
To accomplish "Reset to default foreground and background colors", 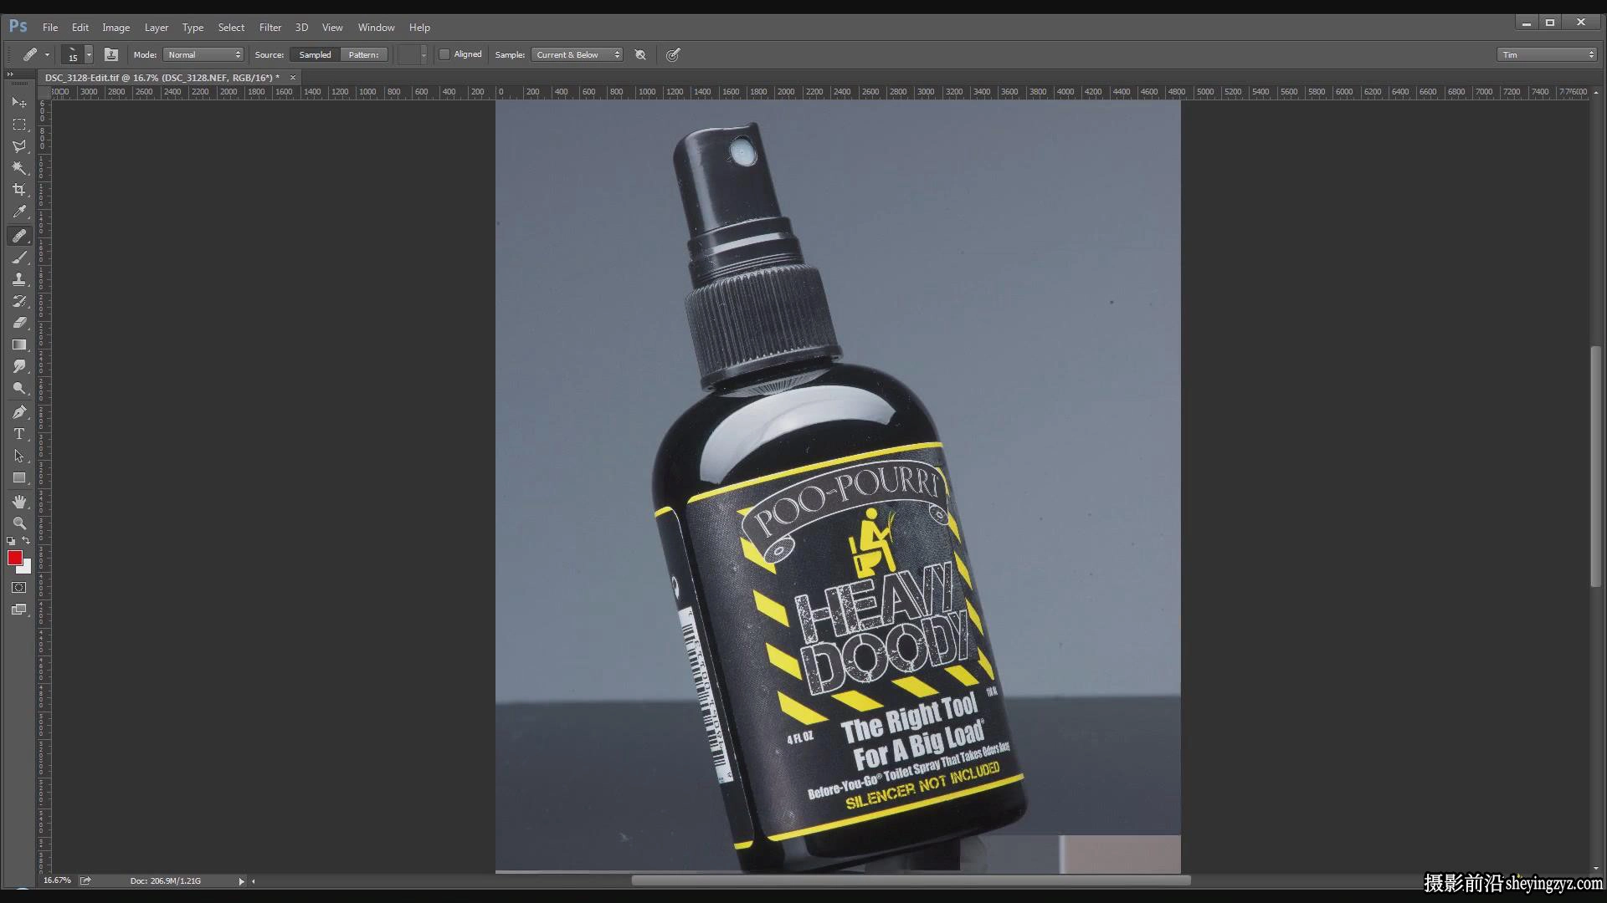I will point(11,541).
